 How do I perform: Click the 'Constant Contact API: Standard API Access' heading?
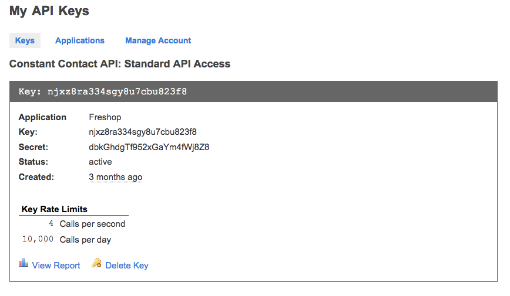point(120,64)
